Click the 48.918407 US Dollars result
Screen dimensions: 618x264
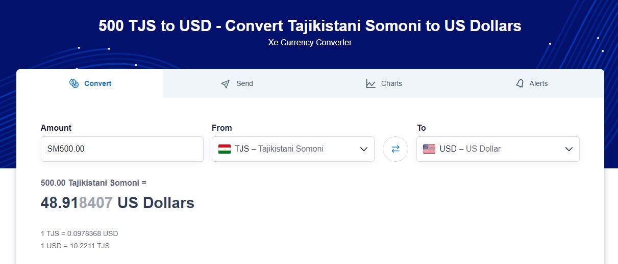pyautogui.click(x=117, y=203)
